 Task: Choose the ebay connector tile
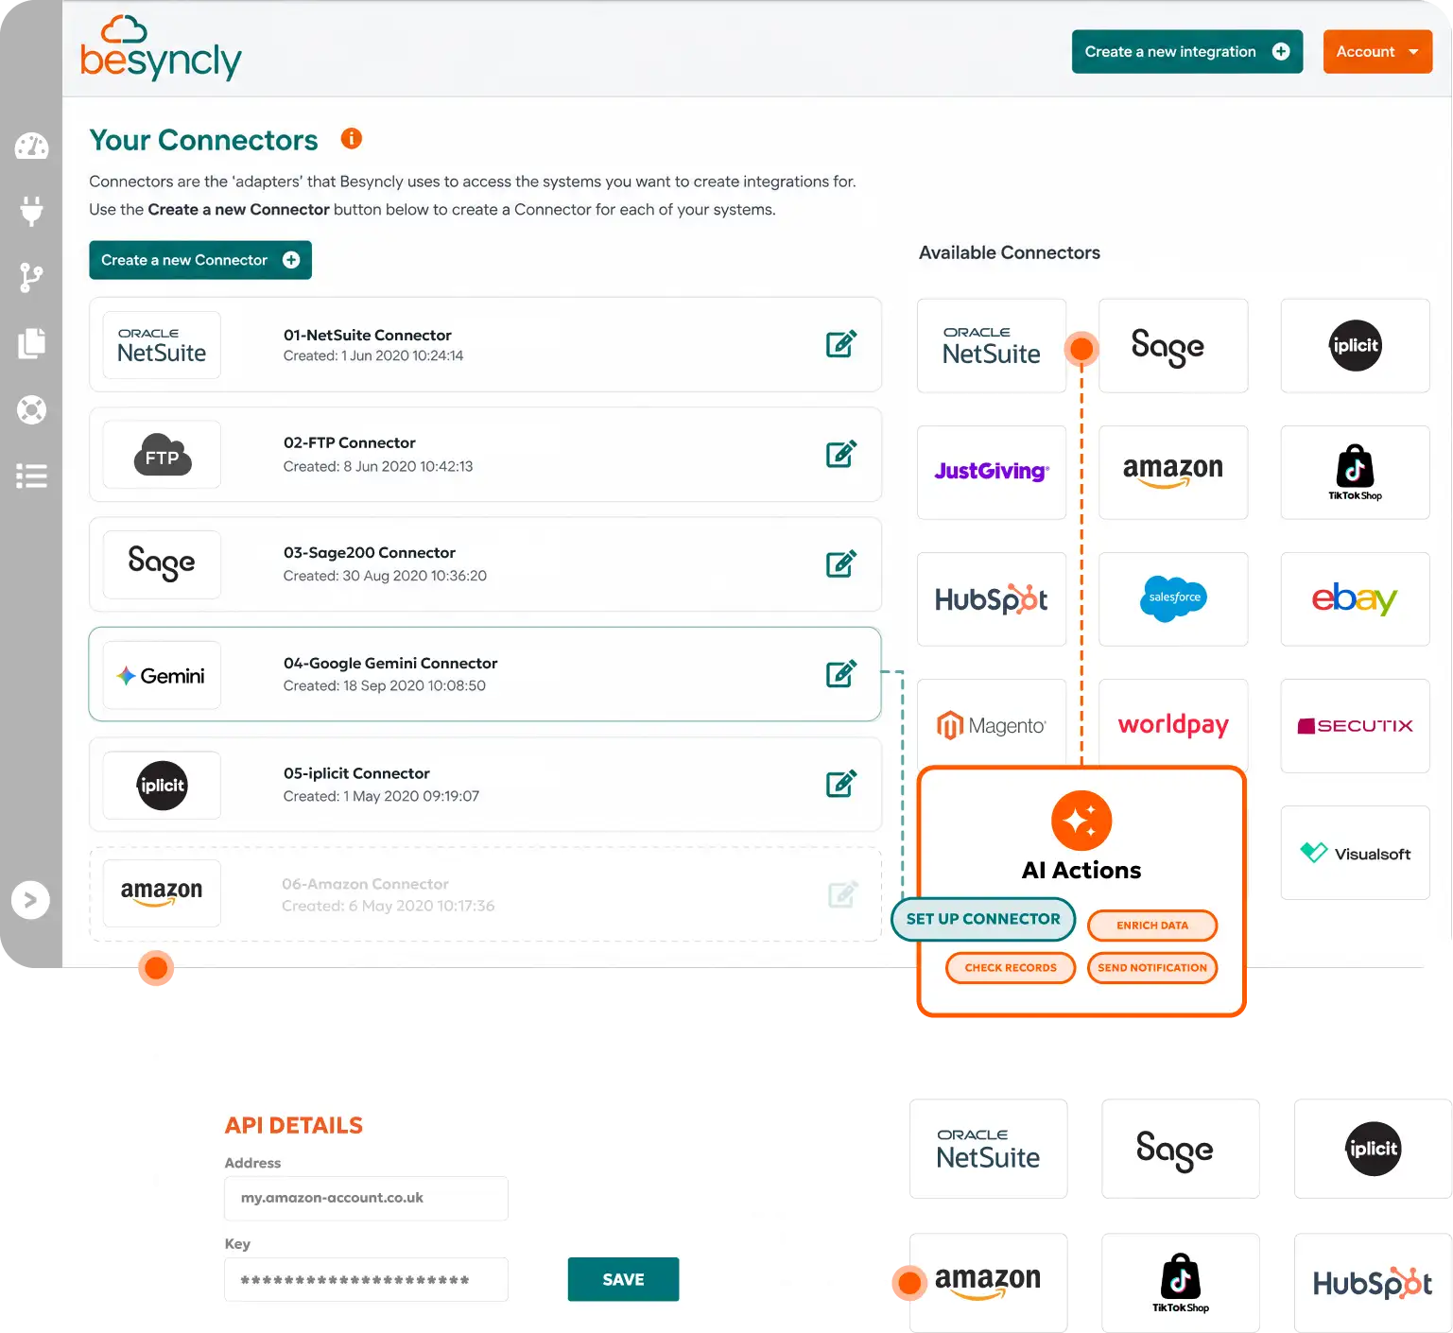pyautogui.click(x=1355, y=599)
